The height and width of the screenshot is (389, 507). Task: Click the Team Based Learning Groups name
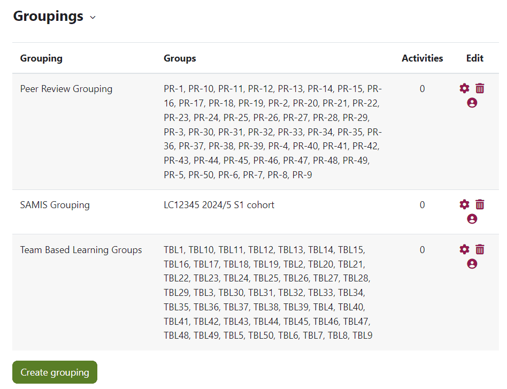coord(81,250)
